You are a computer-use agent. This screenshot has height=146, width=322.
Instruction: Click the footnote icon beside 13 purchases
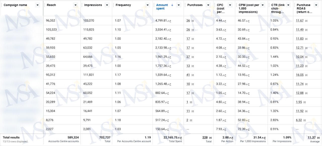[193, 66]
